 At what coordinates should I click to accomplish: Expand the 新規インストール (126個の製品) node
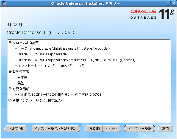pyautogui.click(x=10, y=100)
